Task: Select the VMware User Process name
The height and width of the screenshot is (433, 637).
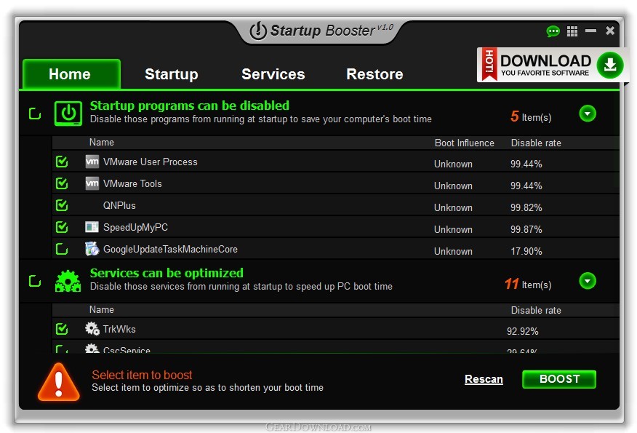Action: (x=150, y=162)
